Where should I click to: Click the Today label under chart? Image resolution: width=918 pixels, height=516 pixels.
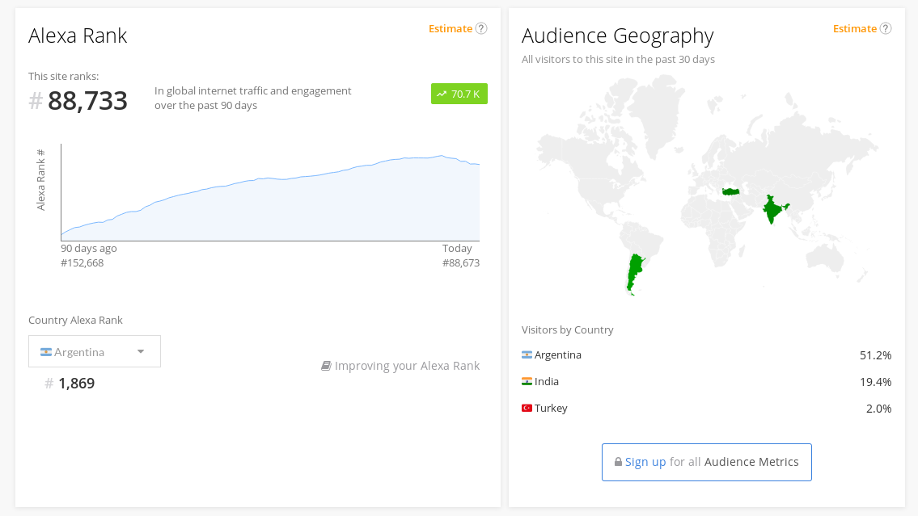pyautogui.click(x=457, y=249)
